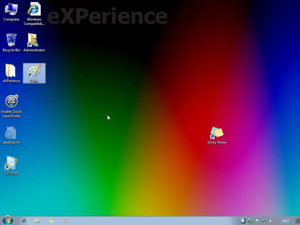Select the CD Drive shortcut icon
The image size is (300, 225).
pyautogui.click(x=11, y=166)
